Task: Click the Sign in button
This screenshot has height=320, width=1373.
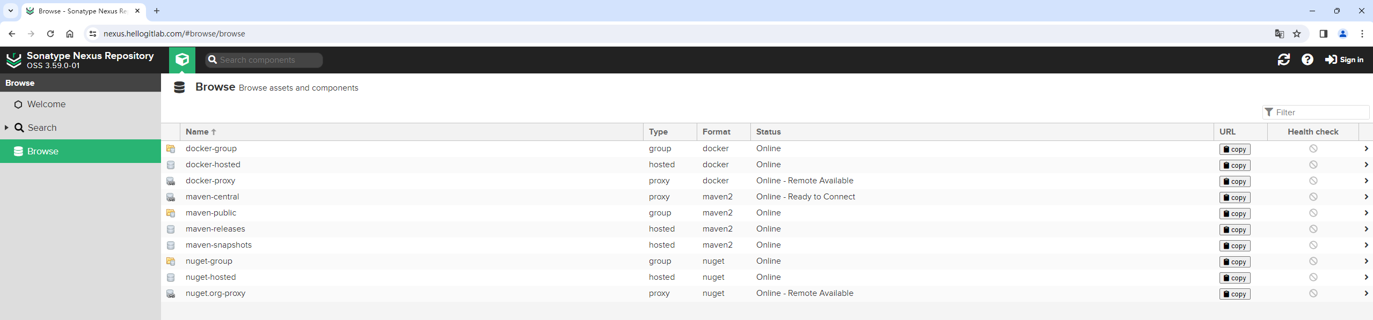Action: (x=1344, y=59)
